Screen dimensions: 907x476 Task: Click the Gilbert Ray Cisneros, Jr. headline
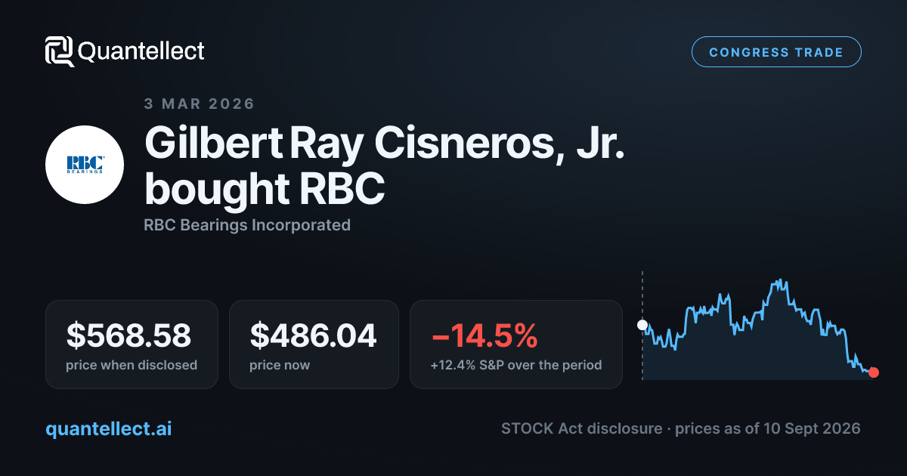385,143
